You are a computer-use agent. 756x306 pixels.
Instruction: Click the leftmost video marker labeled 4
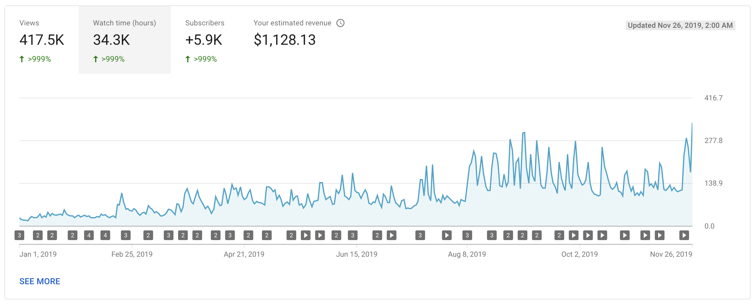pos(89,235)
